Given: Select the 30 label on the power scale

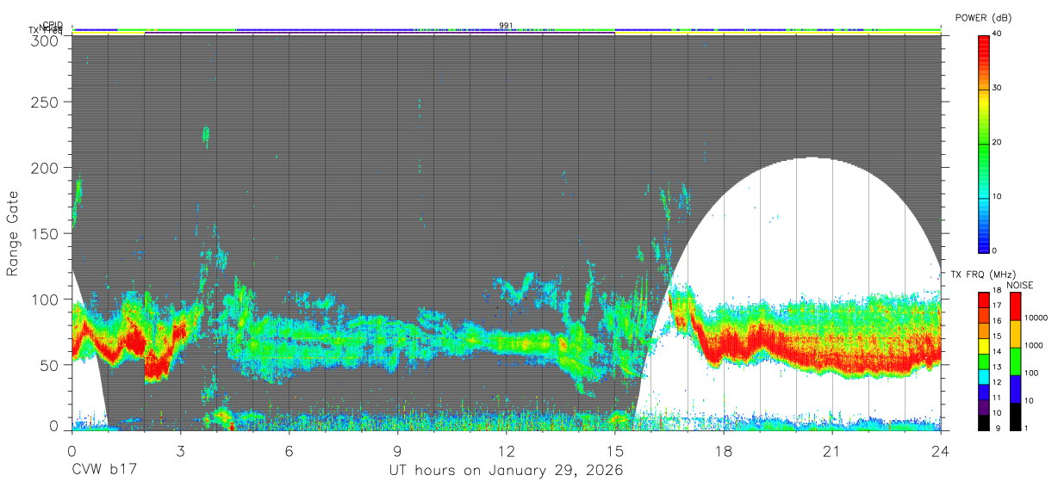Looking at the screenshot, I should pos(998,88).
